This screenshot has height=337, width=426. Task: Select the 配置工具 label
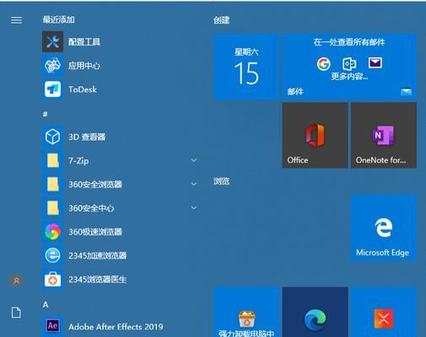[x=84, y=42]
